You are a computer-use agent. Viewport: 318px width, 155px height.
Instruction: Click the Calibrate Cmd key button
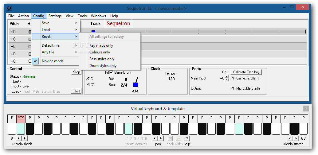click(x=246, y=72)
